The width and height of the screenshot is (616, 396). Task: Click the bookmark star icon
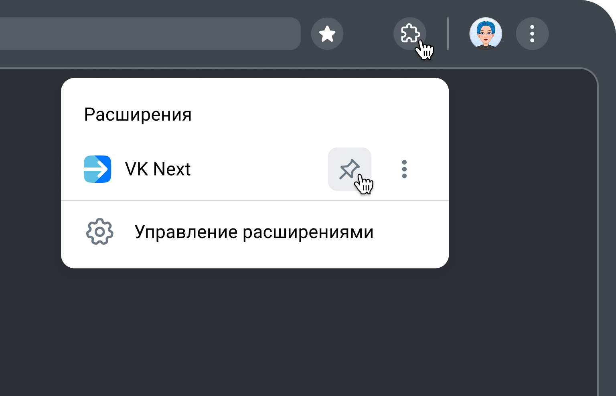(x=327, y=34)
